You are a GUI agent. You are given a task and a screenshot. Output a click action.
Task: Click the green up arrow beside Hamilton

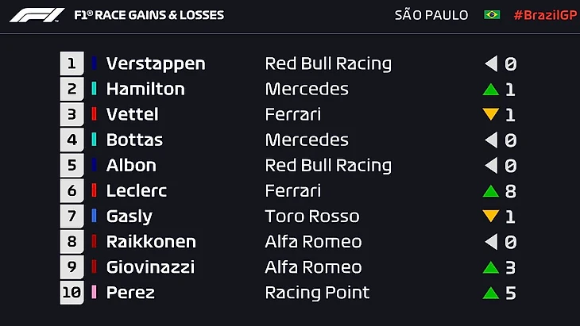pos(490,90)
